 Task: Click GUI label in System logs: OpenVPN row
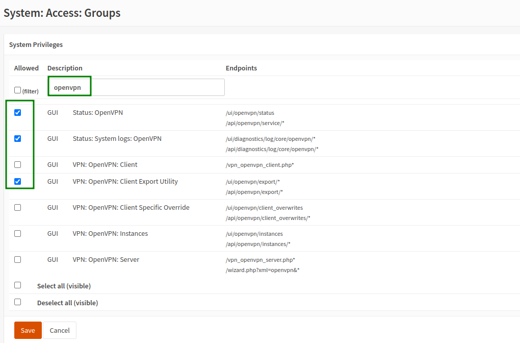[x=53, y=138]
